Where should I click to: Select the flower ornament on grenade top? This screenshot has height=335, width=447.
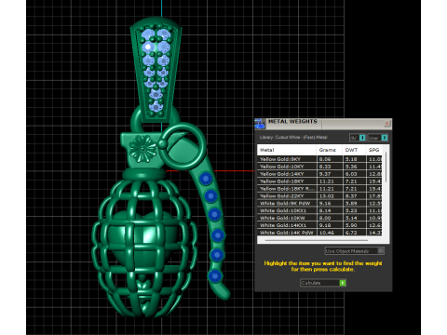pyautogui.click(x=142, y=149)
